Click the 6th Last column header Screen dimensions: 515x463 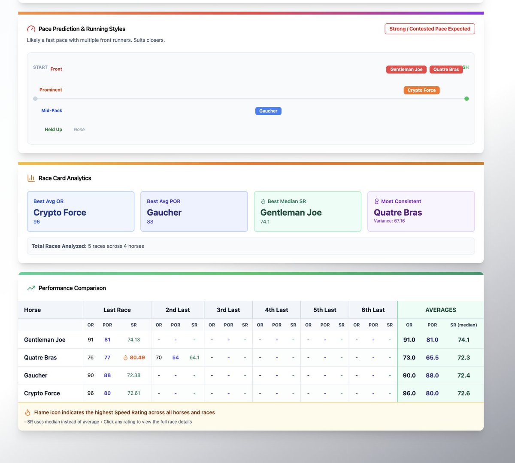373,310
